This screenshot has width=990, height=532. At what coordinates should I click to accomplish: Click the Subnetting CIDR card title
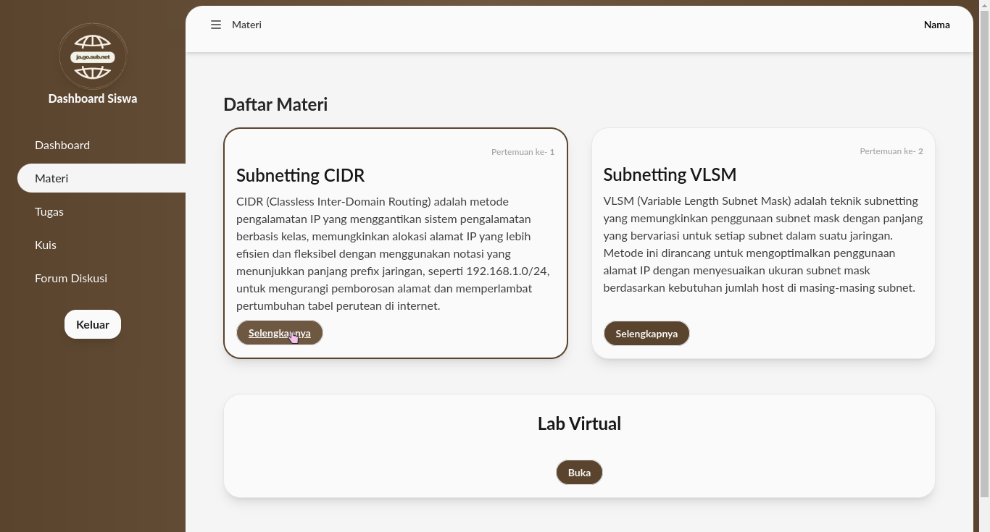click(300, 175)
